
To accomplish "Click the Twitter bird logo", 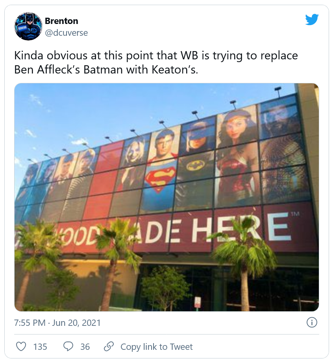I will point(311,20).
